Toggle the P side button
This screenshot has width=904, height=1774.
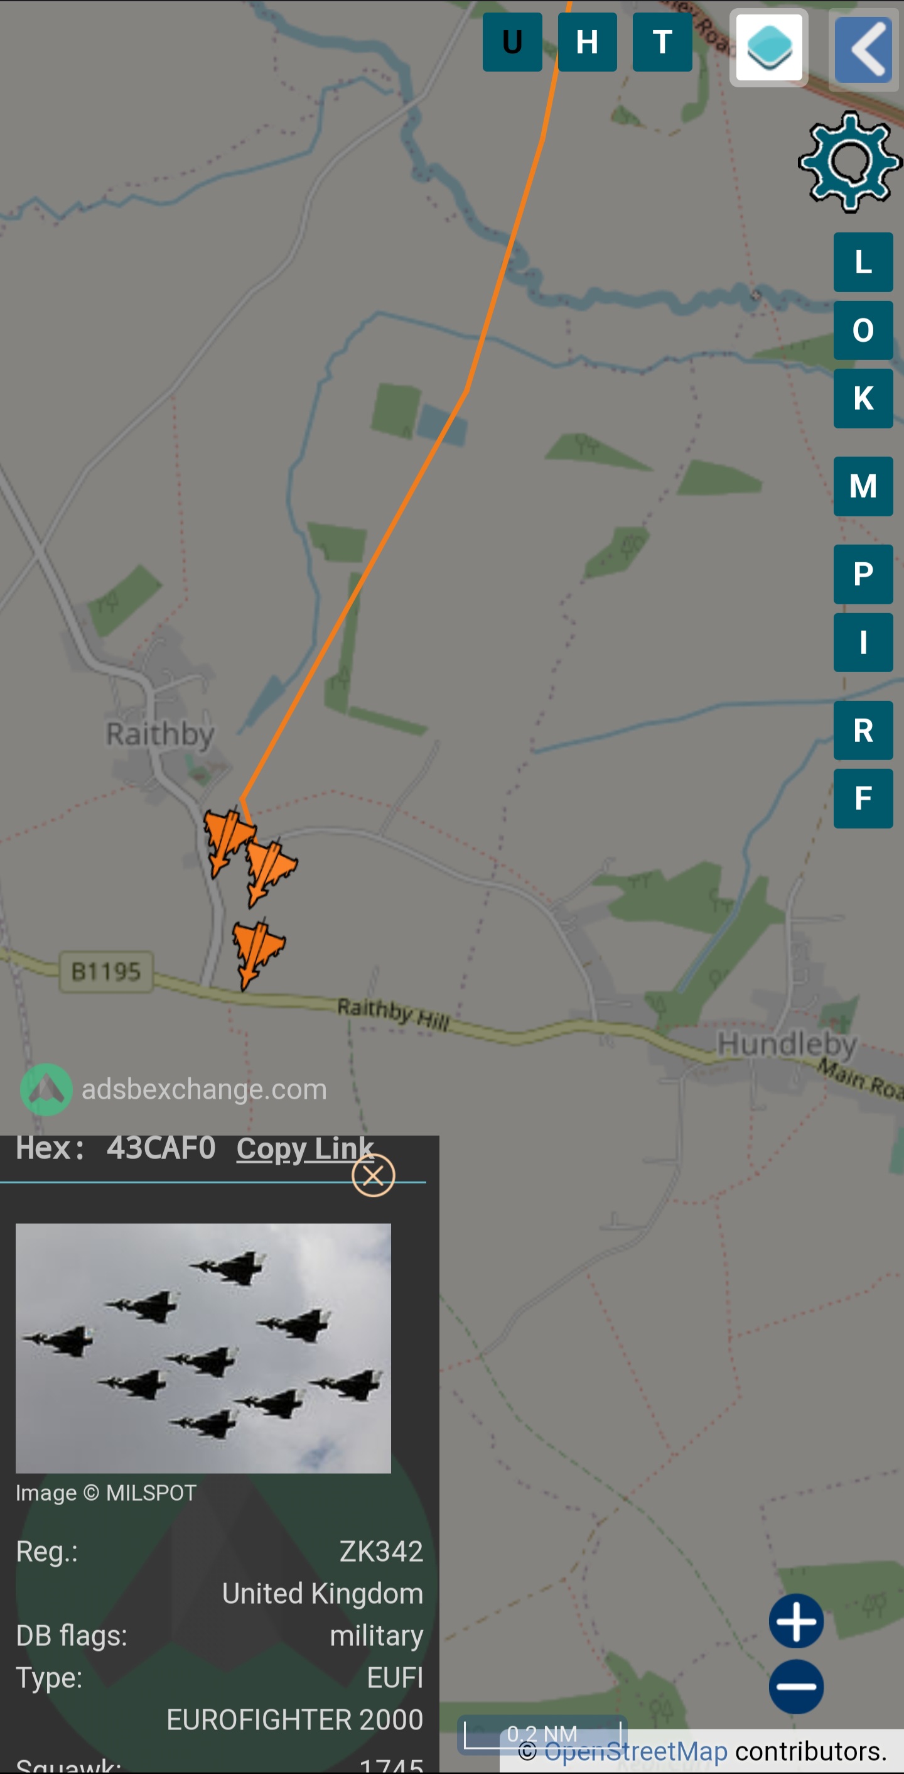(x=863, y=574)
